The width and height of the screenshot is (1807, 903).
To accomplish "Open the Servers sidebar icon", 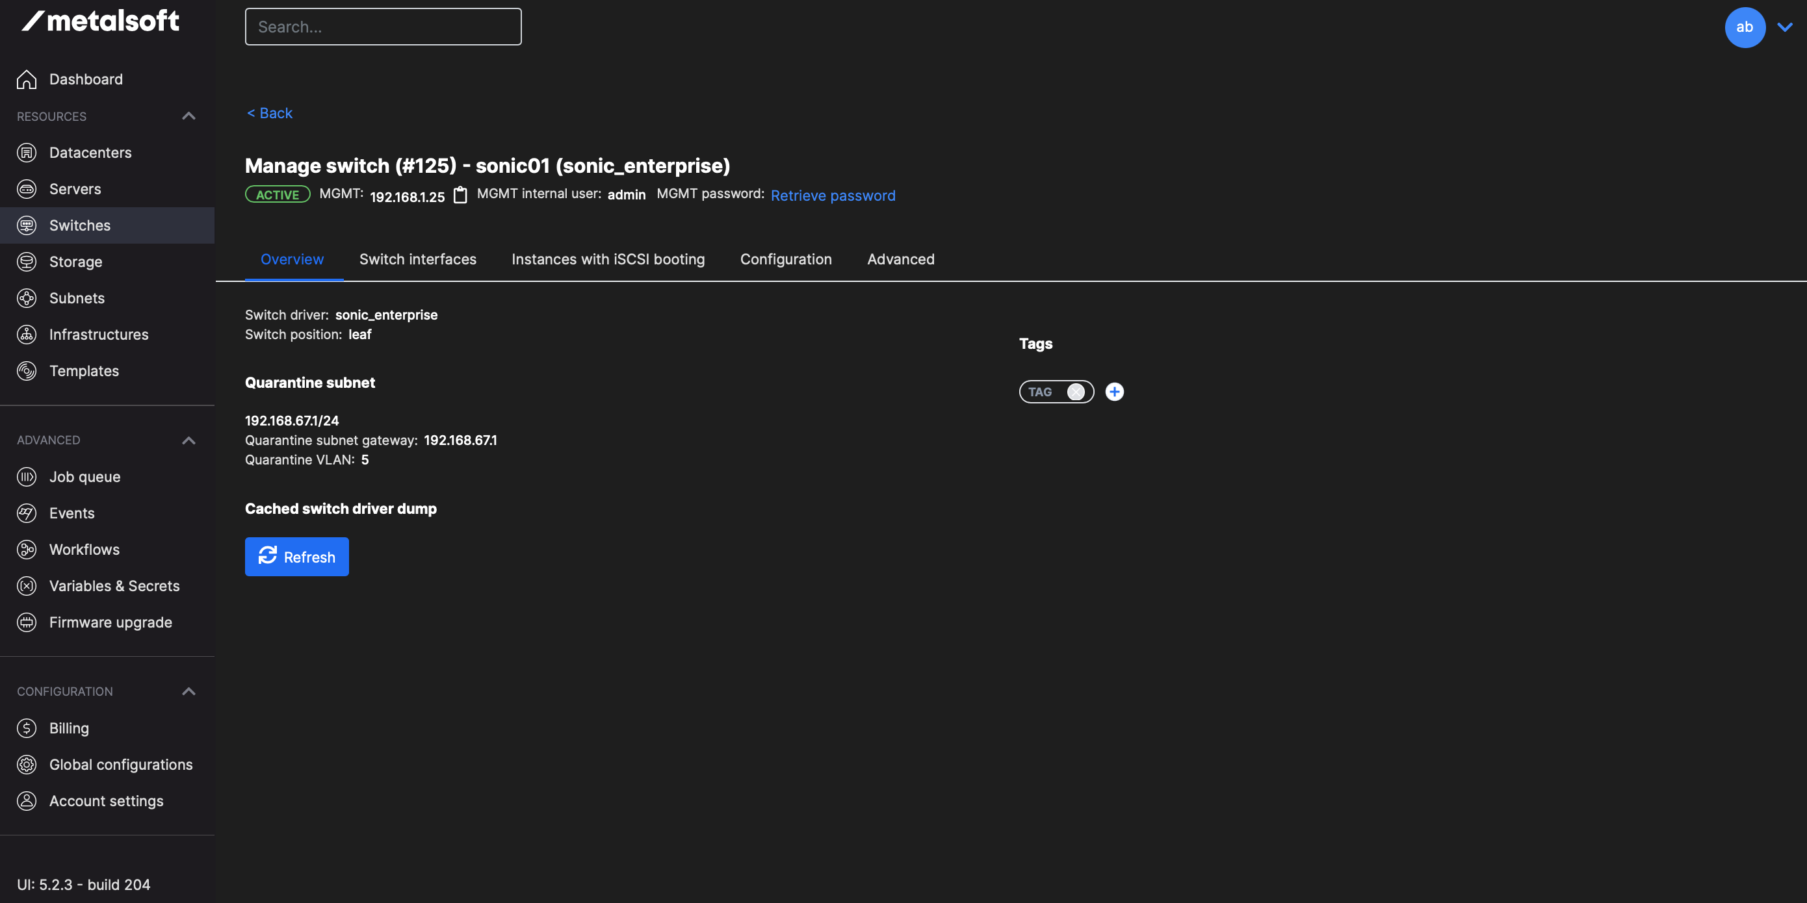I will 27,189.
